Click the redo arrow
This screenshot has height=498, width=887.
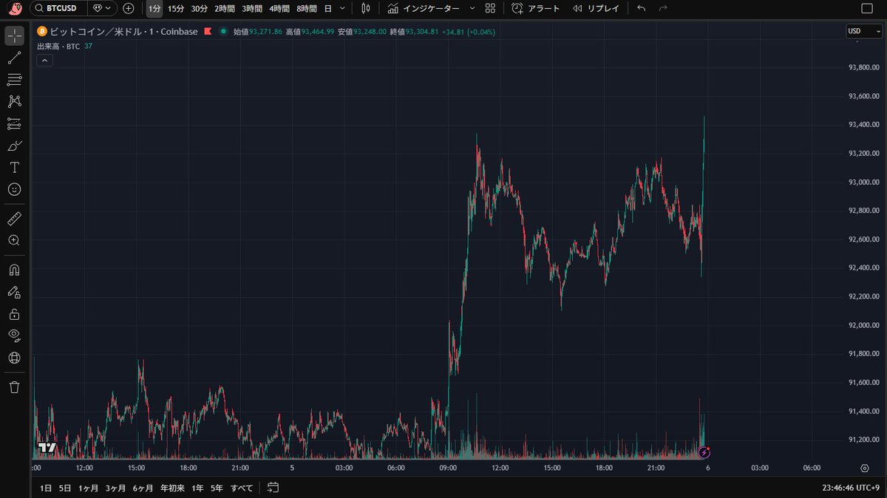point(663,8)
